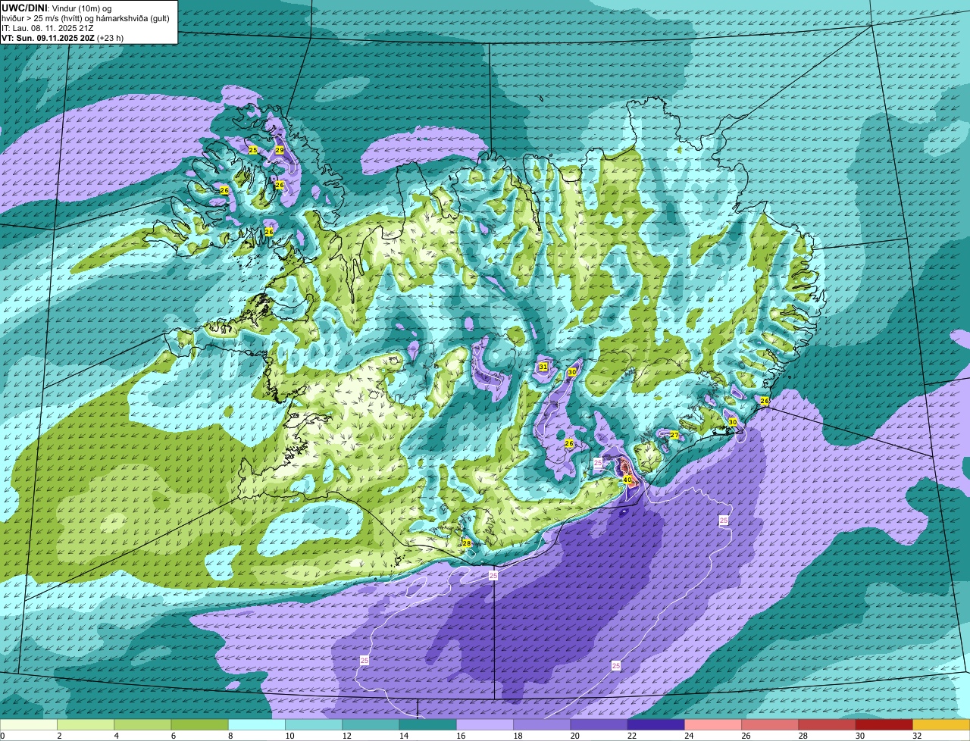This screenshot has width=970, height=741.
Task: Select the orange above-32 m/s legend swatch
Action: [x=941, y=725]
